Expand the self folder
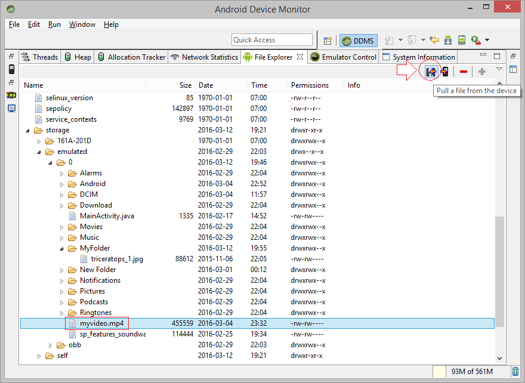 (39, 356)
